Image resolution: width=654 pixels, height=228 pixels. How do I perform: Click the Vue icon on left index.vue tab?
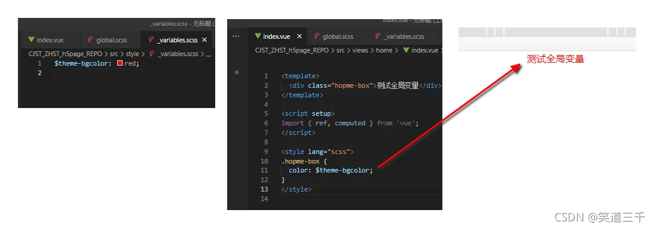pyautogui.click(x=31, y=40)
